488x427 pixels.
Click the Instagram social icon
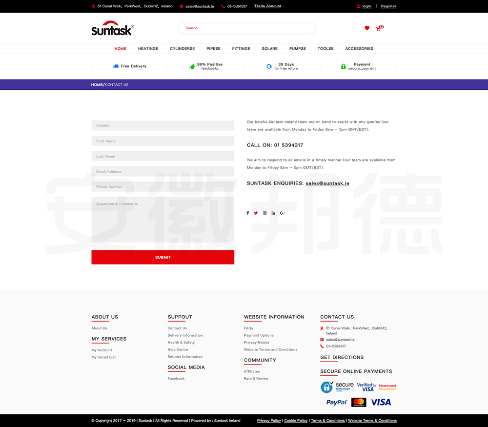265,213
